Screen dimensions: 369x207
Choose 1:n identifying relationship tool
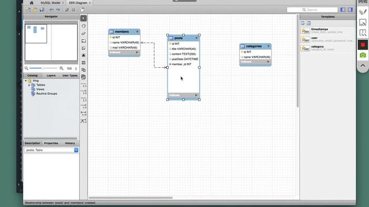pyautogui.click(x=84, y=107)
